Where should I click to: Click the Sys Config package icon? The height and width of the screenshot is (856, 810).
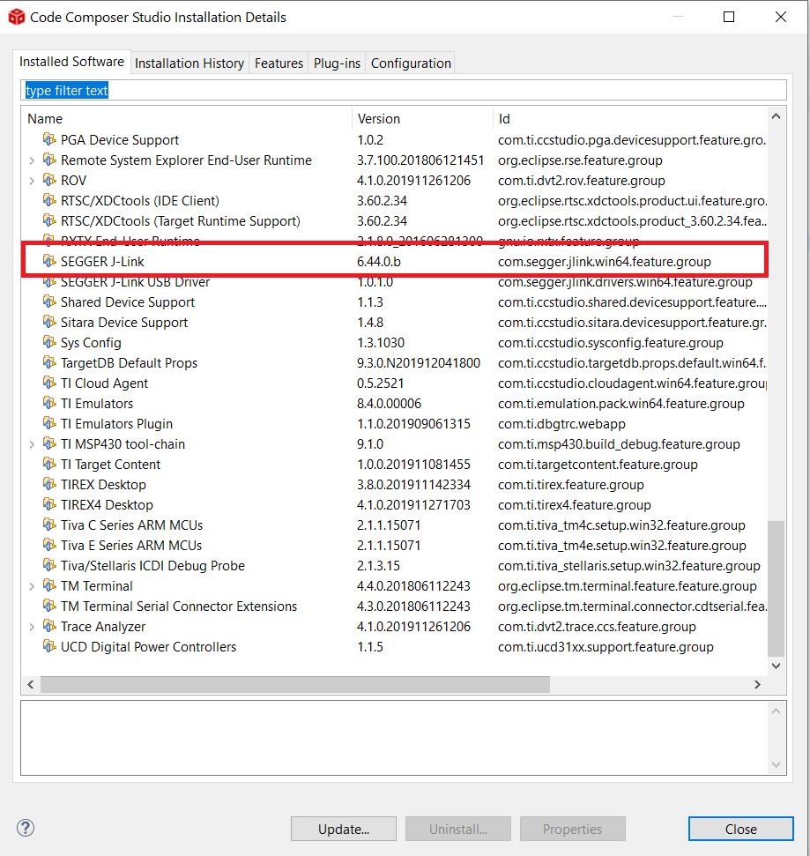(49, 342)
